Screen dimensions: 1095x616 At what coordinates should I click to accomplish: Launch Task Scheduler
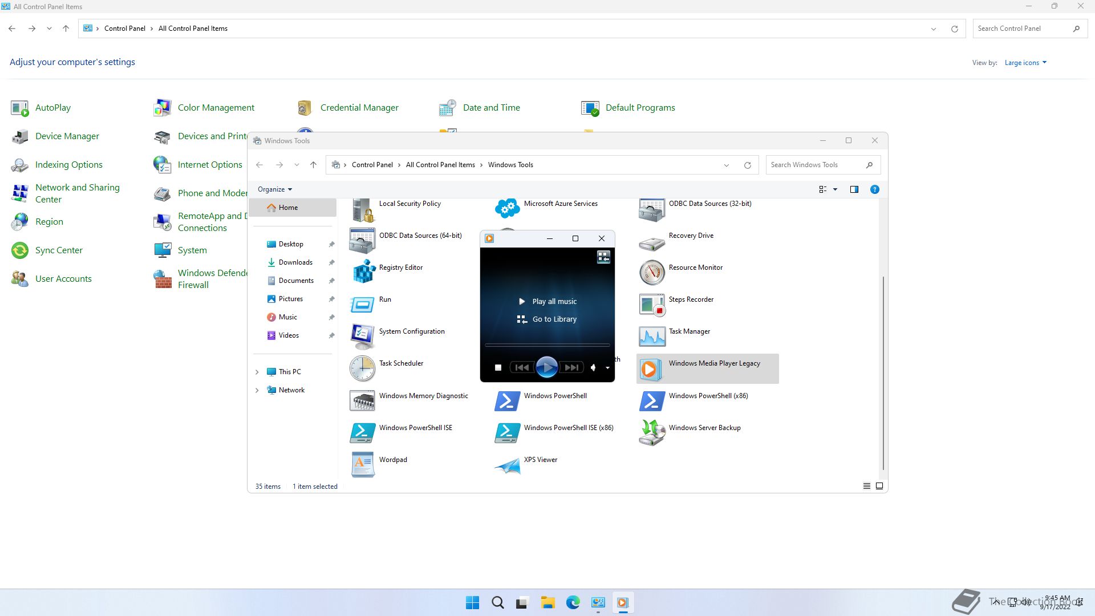click(x=387, y=367)
